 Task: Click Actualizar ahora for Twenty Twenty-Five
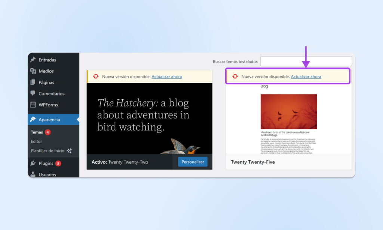coord(306,76)
